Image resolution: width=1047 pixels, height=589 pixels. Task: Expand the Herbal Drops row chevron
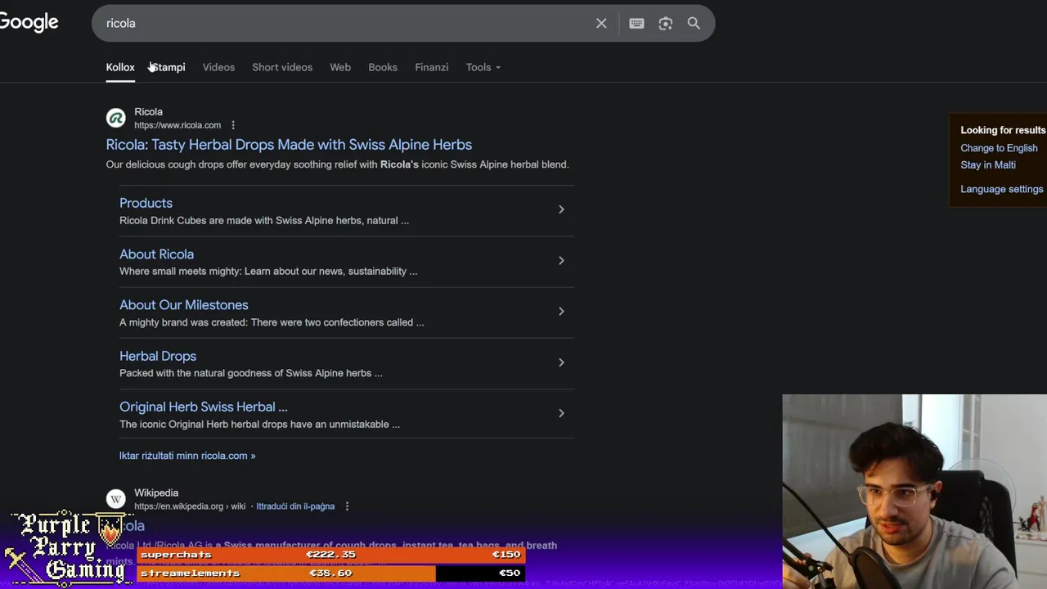[x=561, y=362]
